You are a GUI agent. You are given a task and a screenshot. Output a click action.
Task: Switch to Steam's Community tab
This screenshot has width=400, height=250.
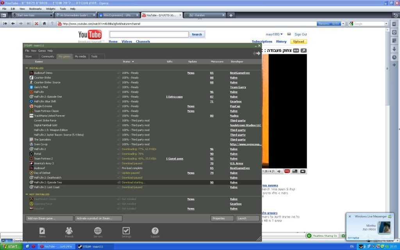coord(48,56)
